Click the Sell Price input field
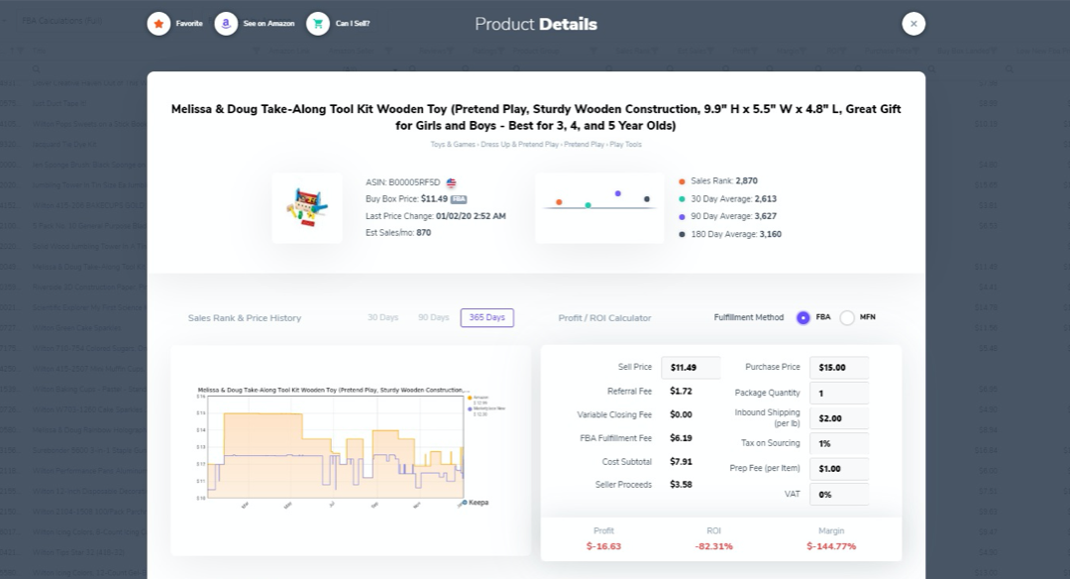 (x=691, y=368)
